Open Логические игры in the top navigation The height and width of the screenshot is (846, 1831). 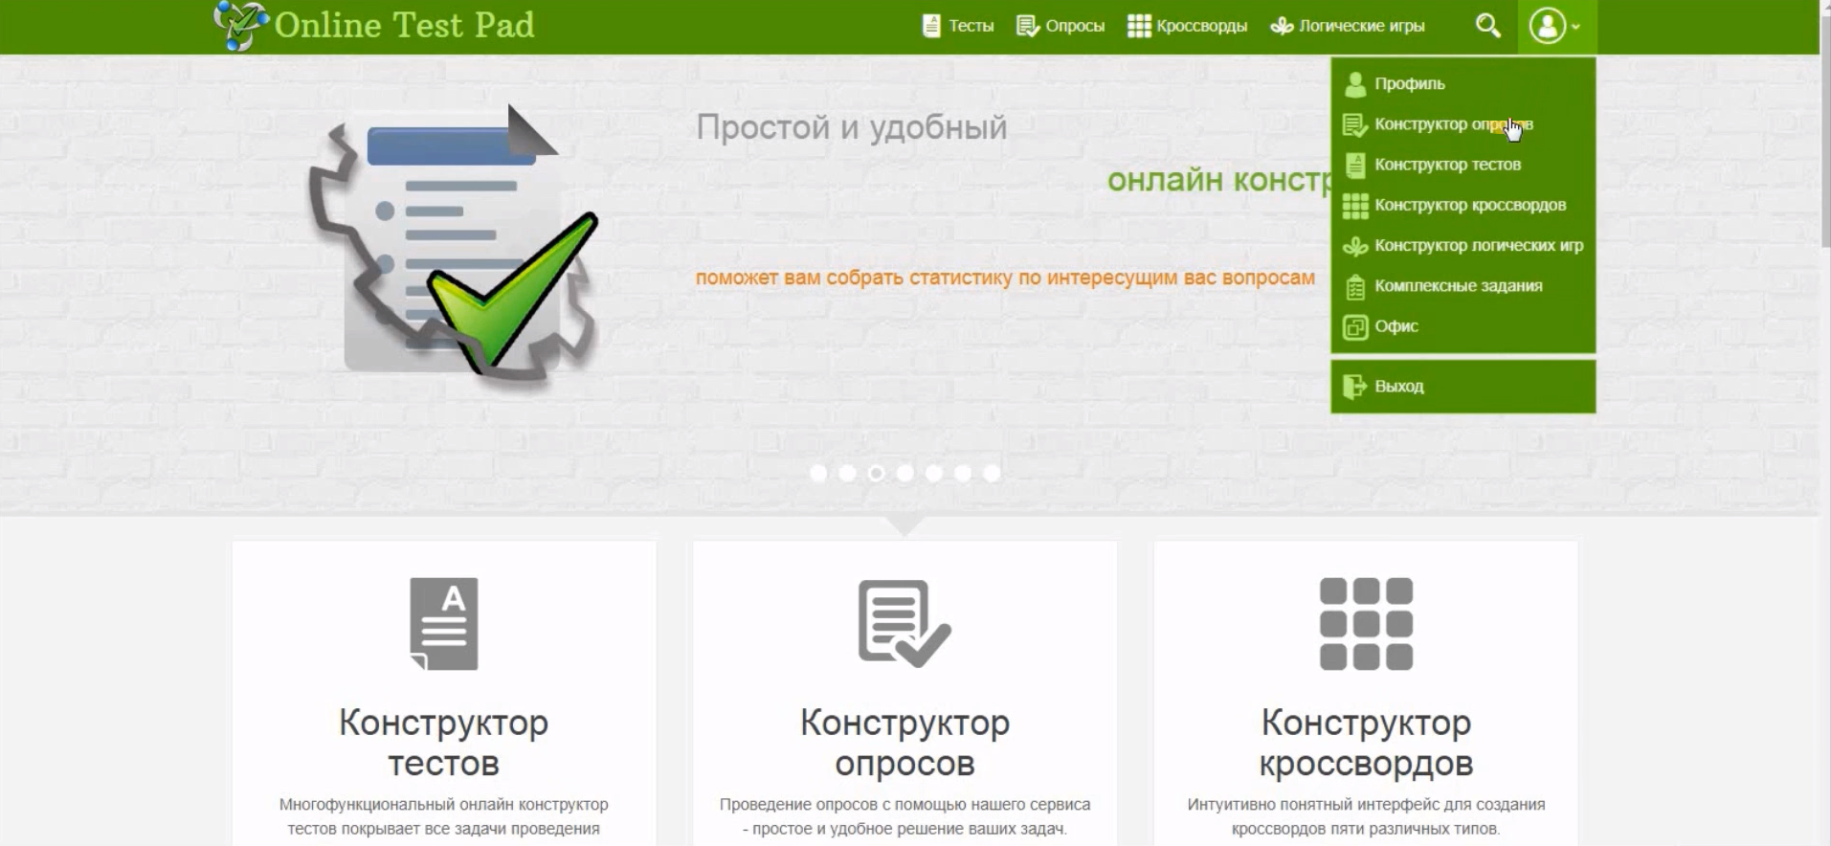coord(1361,26)
